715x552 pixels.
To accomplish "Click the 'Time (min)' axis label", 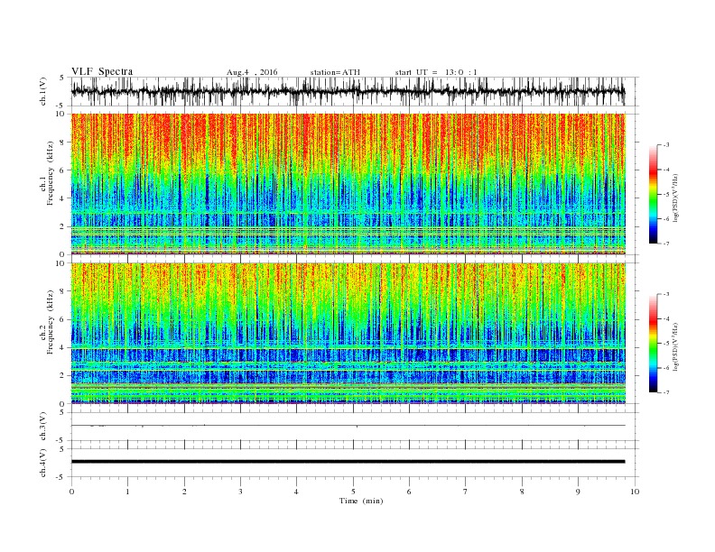I will pos(361,501).
